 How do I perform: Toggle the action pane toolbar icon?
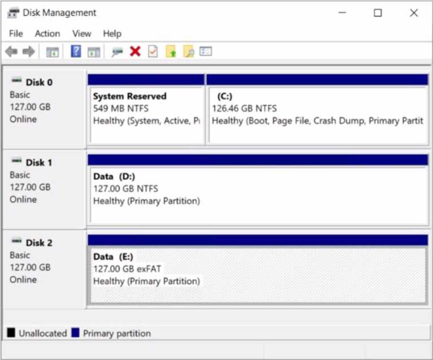tap(93, 52)
